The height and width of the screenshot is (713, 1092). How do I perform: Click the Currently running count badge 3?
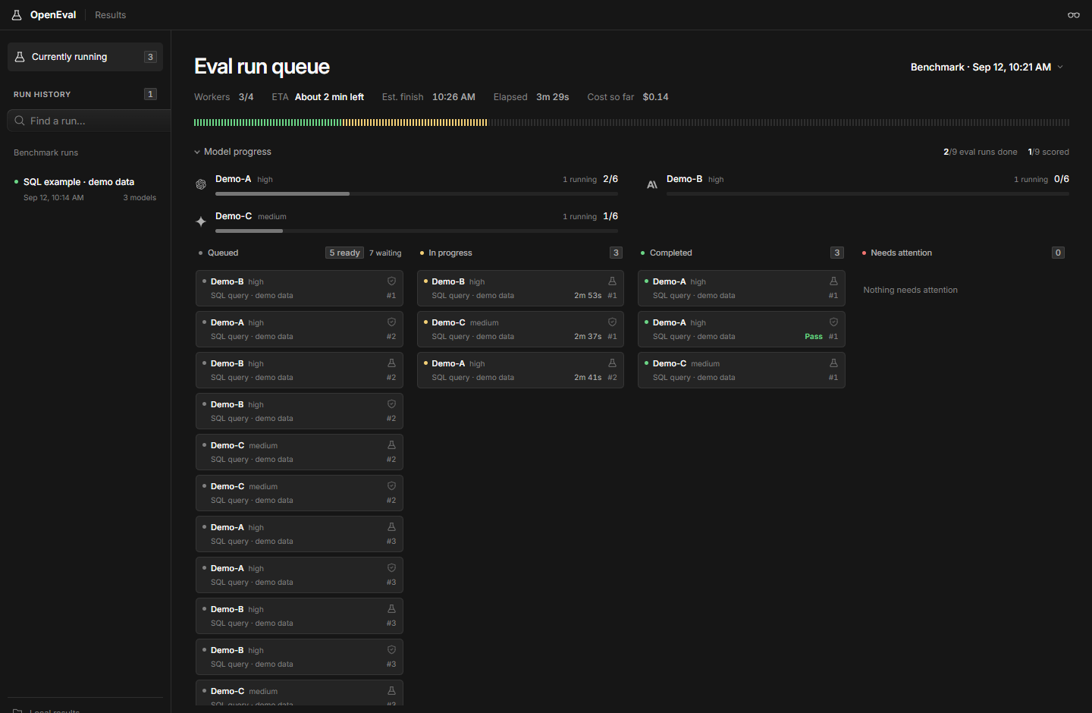tap(150, 57)
